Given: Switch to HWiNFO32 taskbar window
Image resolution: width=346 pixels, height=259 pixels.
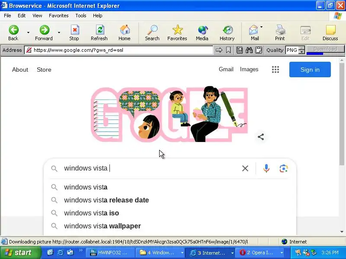Looking at the screenshot, I should tap(110, 253).
